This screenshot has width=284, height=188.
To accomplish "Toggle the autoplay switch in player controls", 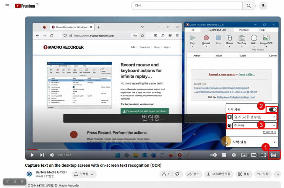I will (x=213, y=155).
